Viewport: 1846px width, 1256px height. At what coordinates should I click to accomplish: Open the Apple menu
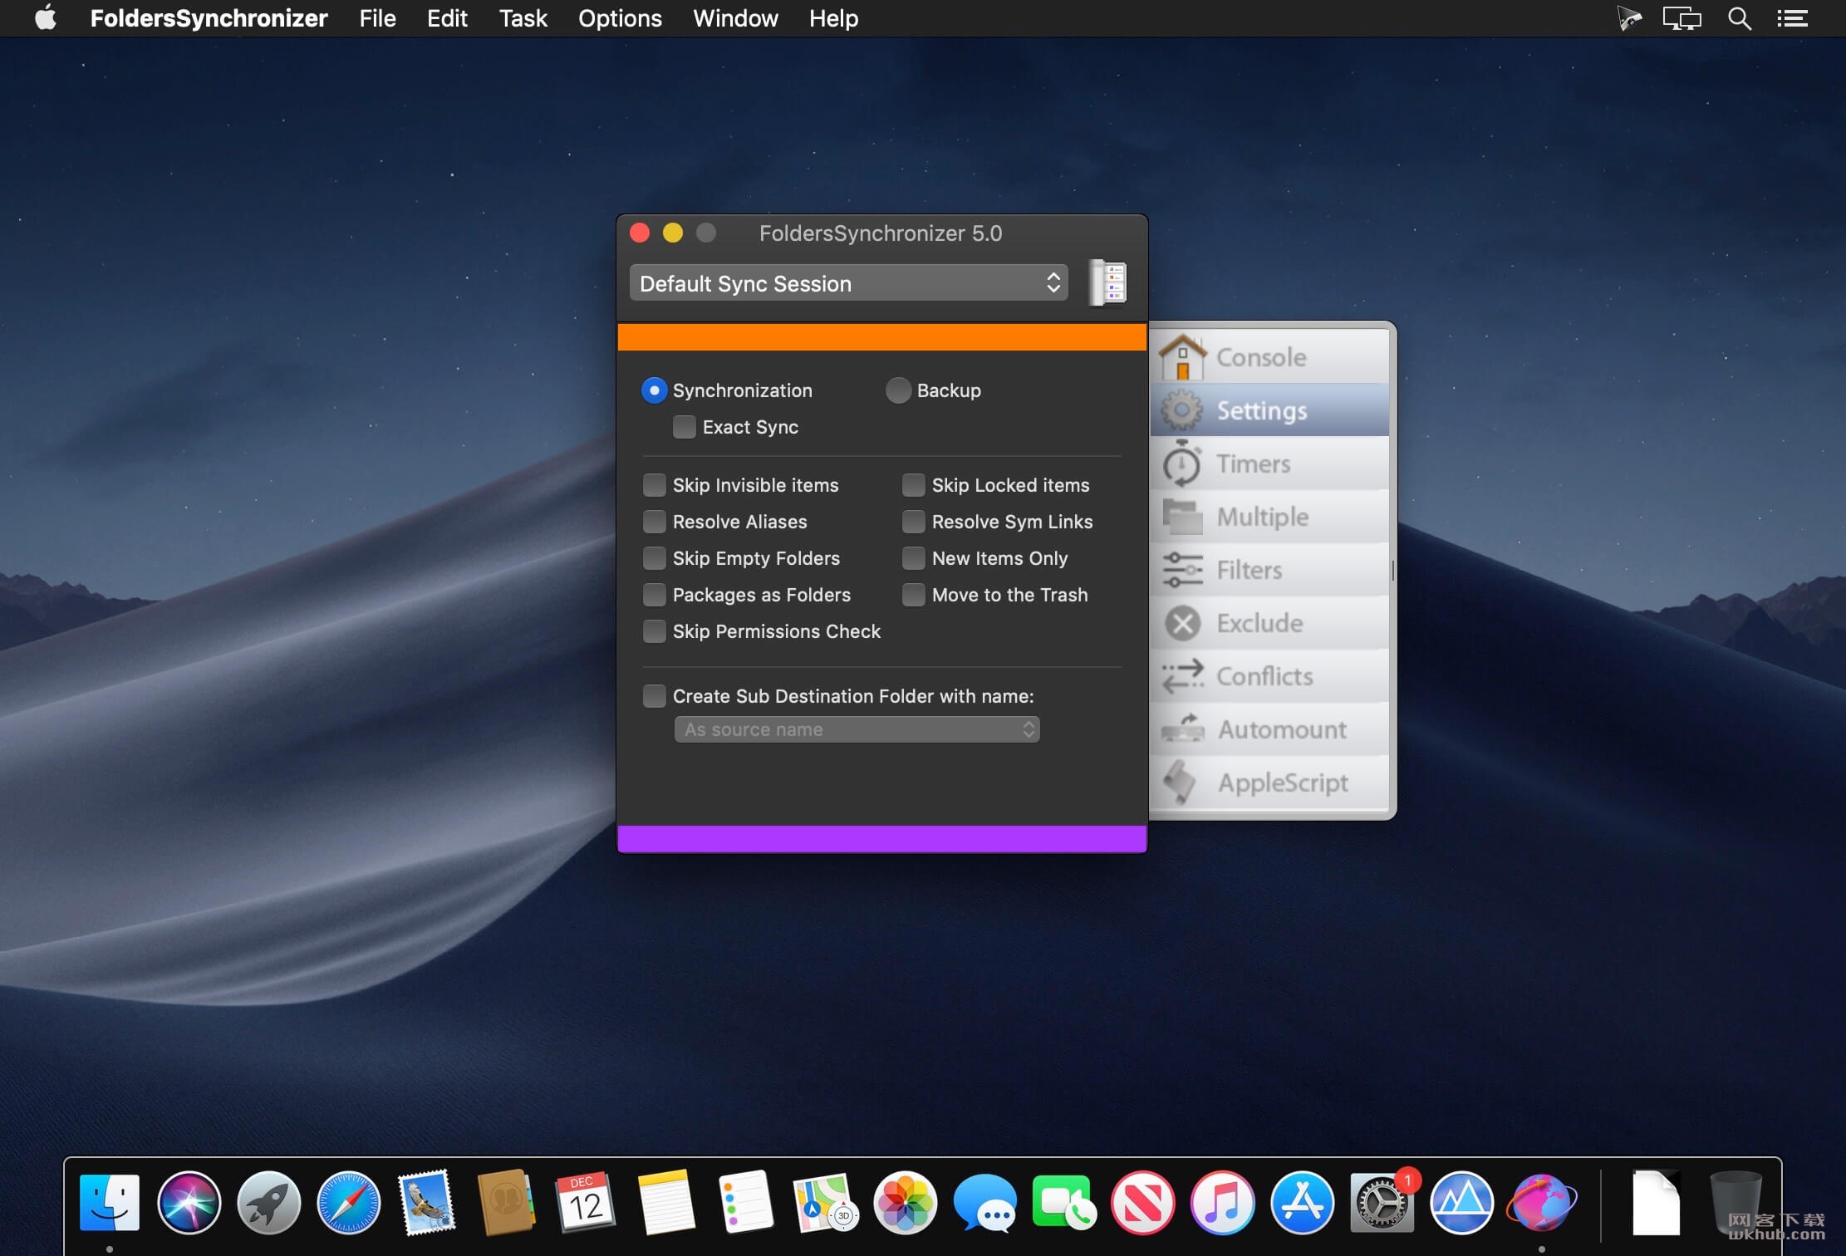click(46, 17)
